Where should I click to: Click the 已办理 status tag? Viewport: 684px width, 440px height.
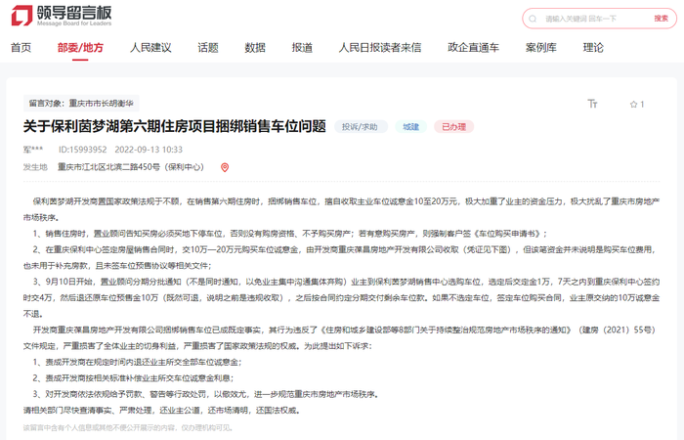coord(454,126)
